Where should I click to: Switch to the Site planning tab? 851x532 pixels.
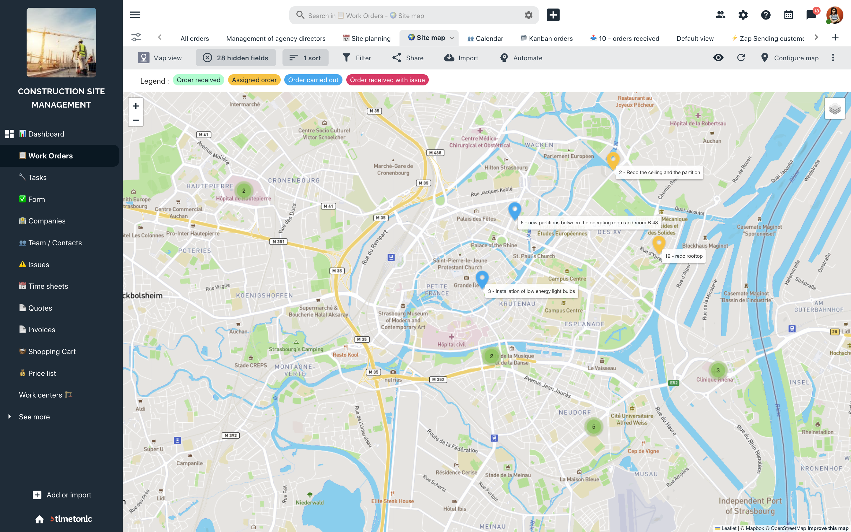pyautogui.click(x=366, y=38)
